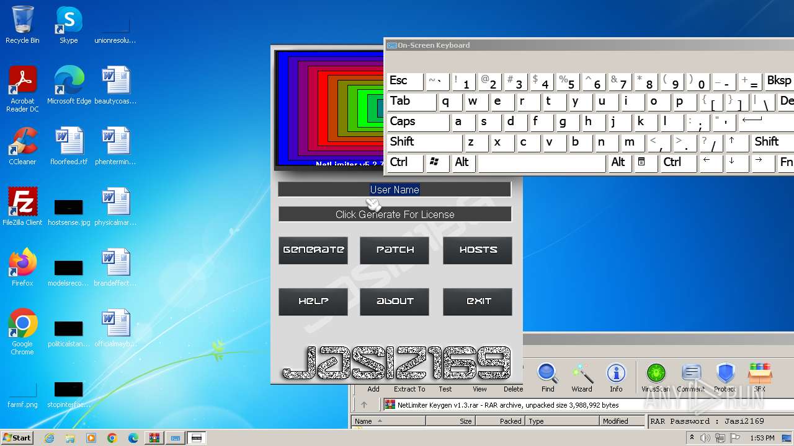The width and height of the screenshot is (794, 446).
Task: Open Microsoft Edge desktop icon
Action: click(69, 85)
